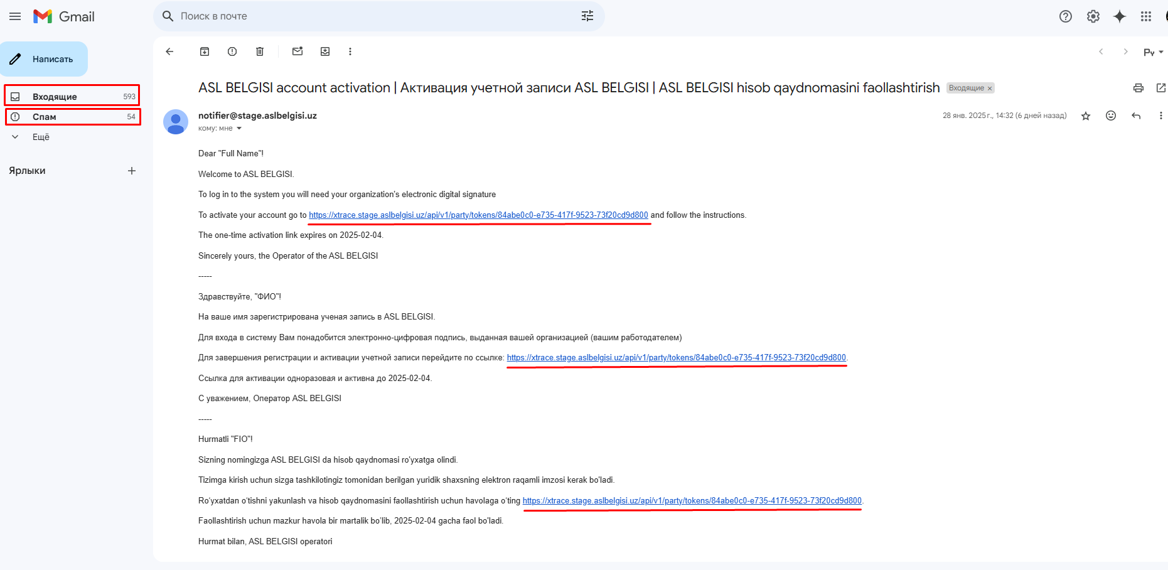Star this message
Screen dimensions: 1168x570
point(1086,116)
